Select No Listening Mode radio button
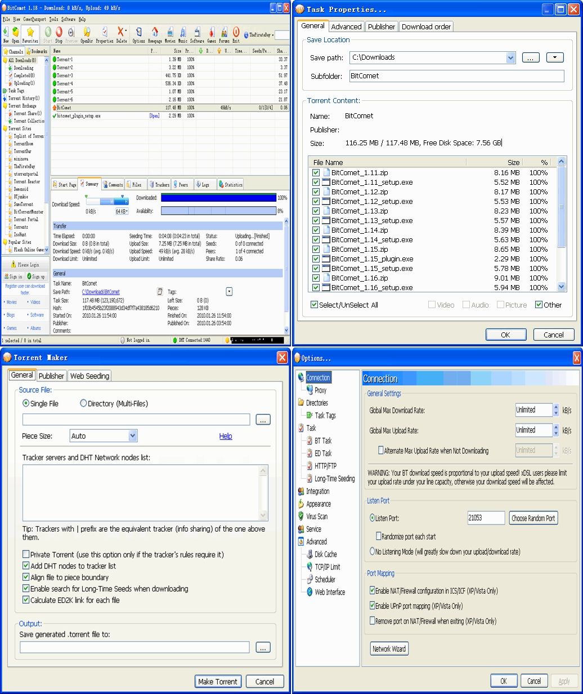This screenshot has height=694, width=583. tap(372, 551)
